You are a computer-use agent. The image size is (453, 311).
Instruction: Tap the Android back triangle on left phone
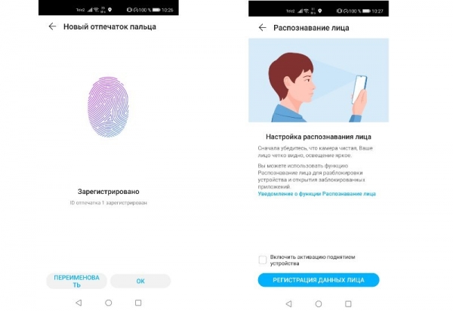point(79,303)
